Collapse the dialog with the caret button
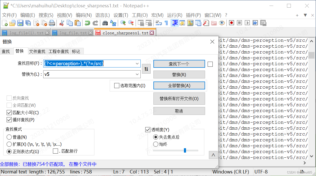Image resolution: width=316 pixels, height=176 pixels. click(213, 155)
